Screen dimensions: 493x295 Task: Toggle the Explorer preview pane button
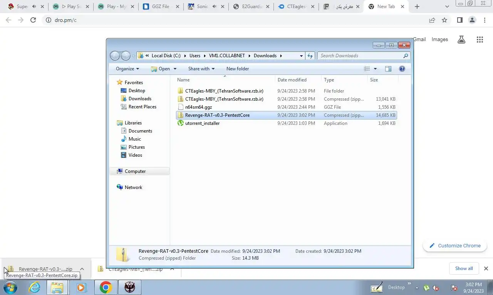point(388,69)
